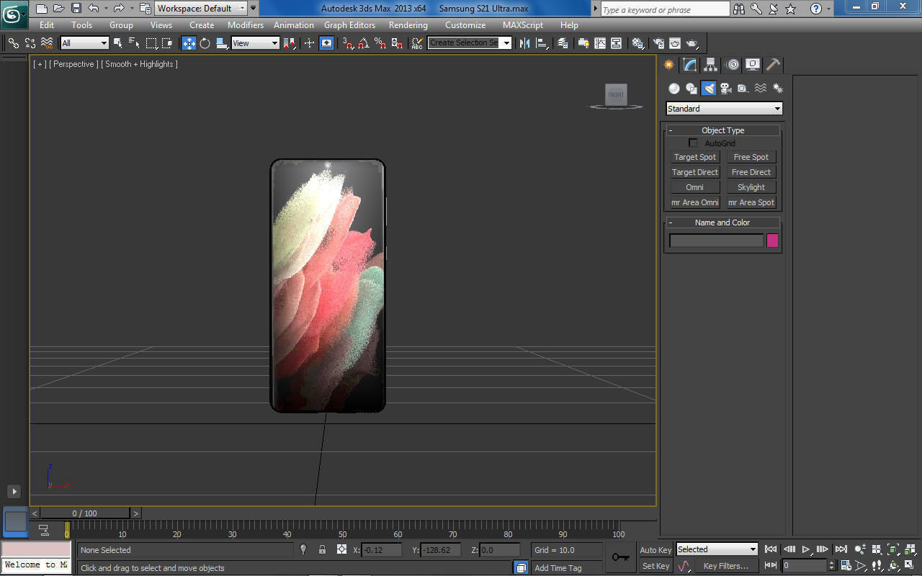Click the New Scene icon
Screen dimensions: 922x576
click(x=42, y=9)
